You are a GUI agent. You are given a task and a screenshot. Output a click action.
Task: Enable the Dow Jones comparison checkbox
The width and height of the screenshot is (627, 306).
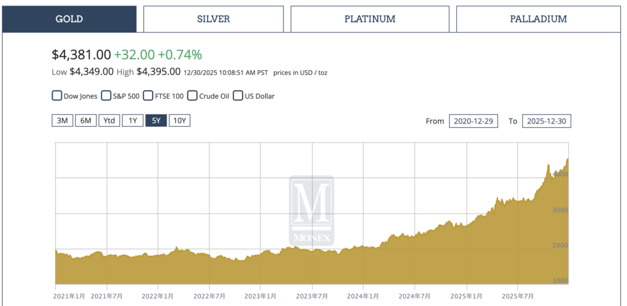[x=57, y=96]
